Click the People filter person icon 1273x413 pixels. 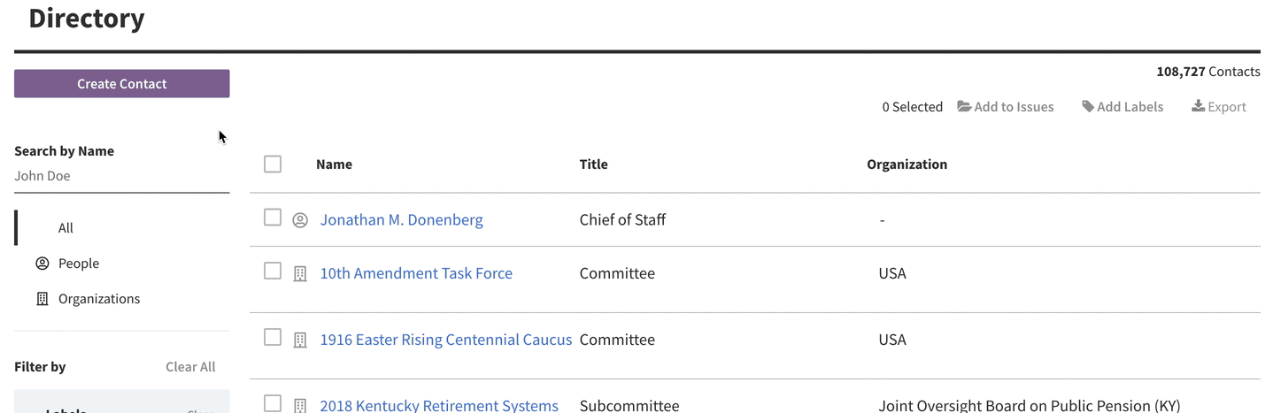42,263
